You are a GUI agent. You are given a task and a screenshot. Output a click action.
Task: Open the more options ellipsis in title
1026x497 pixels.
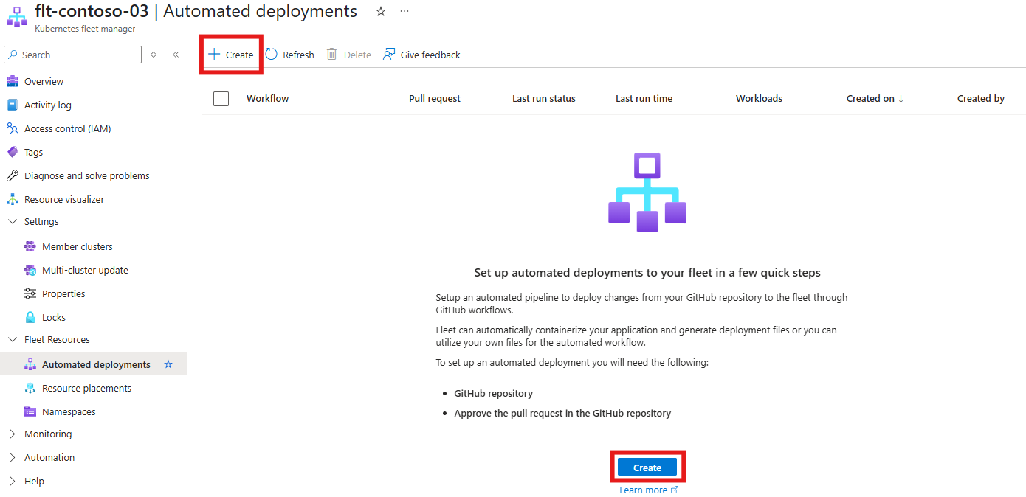[404, 12]
